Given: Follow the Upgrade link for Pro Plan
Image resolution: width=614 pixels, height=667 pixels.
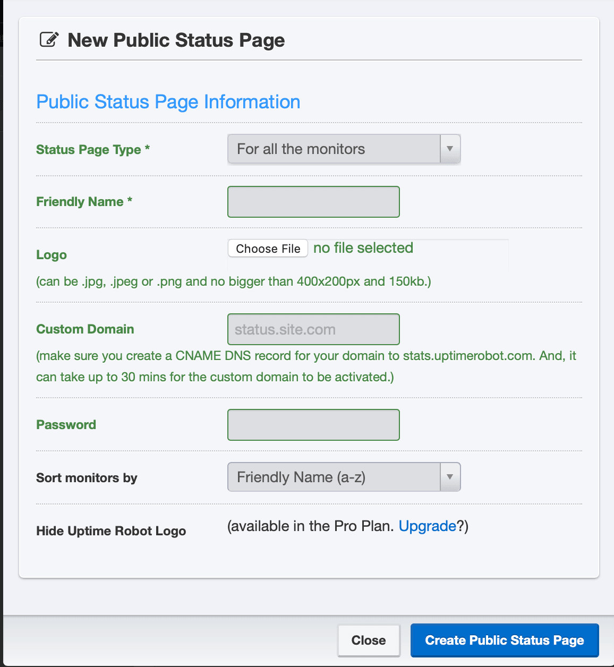Looking at the screenshot, I should [x=428, y=526].
